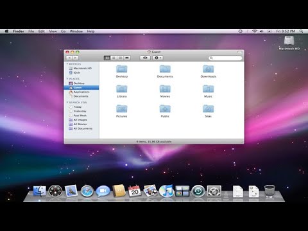Click the Time Machine menu bar icon
This screenshot has height=231, width=308.
(241, 31)
